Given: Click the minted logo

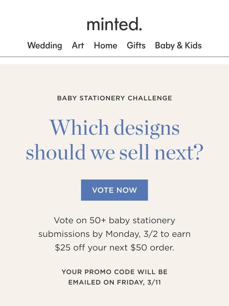Looking at the screenshot, I should click(x=114, y=24).
